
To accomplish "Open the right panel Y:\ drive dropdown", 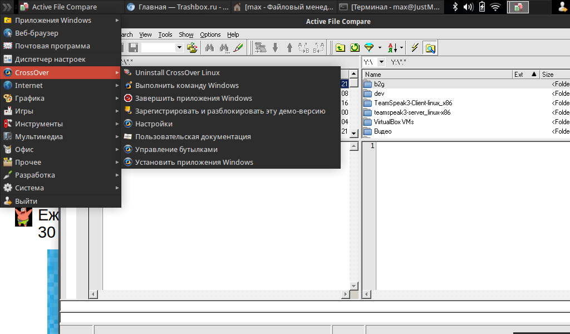I will pyautogui.click(x=381, y=62).
